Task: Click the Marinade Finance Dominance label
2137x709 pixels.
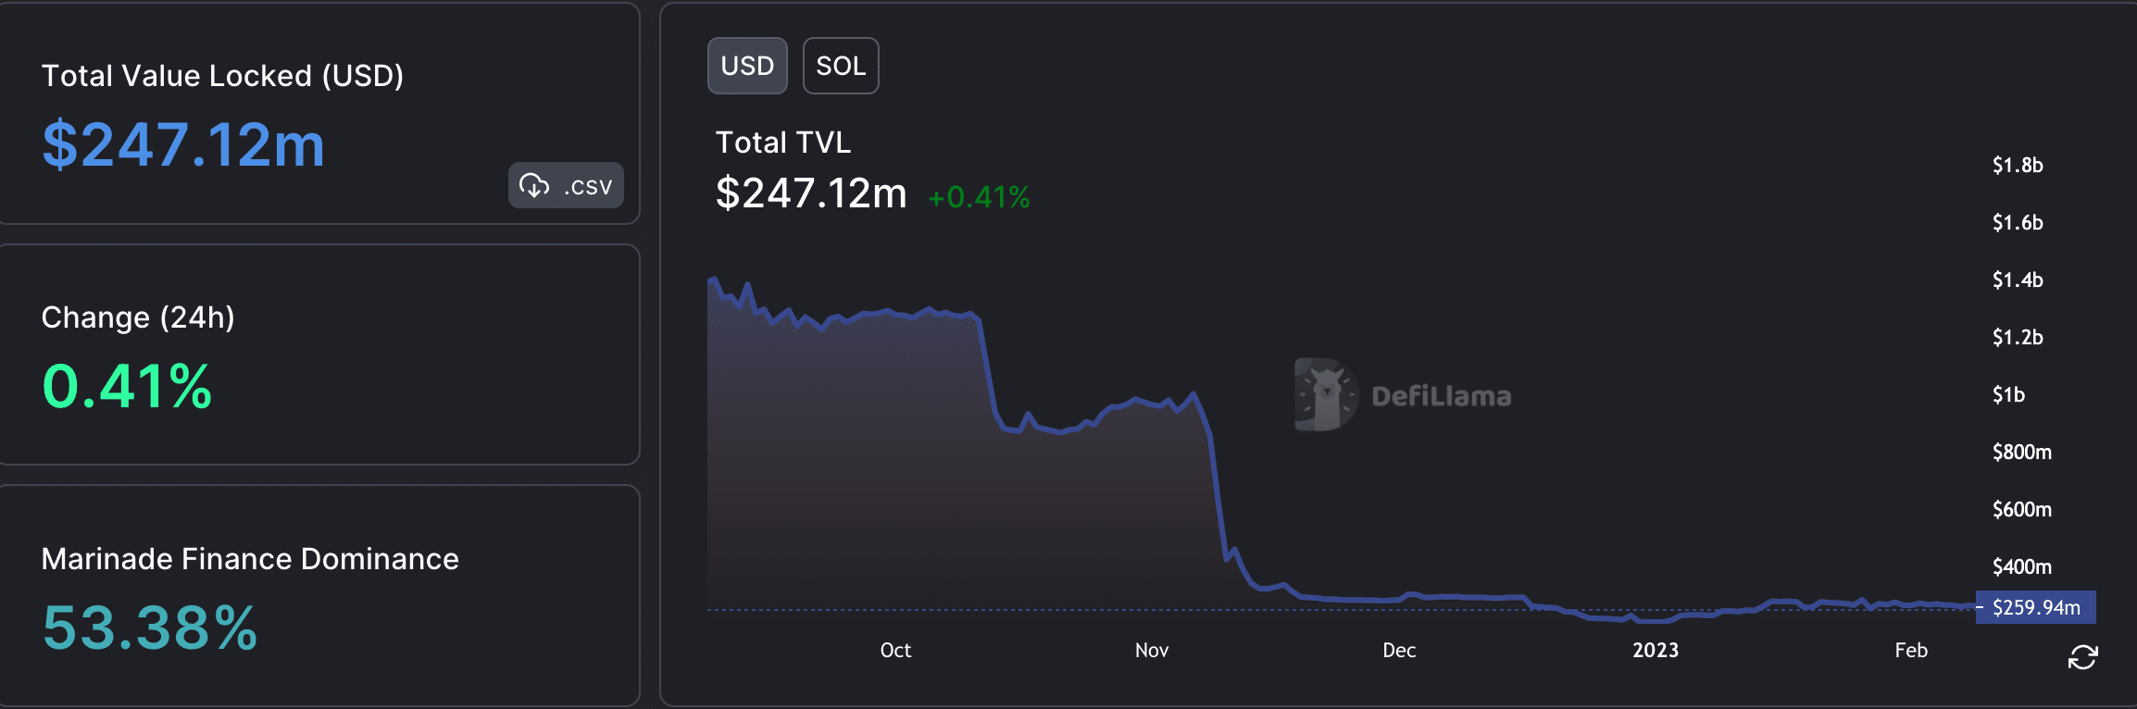Action: click(250, 559)
